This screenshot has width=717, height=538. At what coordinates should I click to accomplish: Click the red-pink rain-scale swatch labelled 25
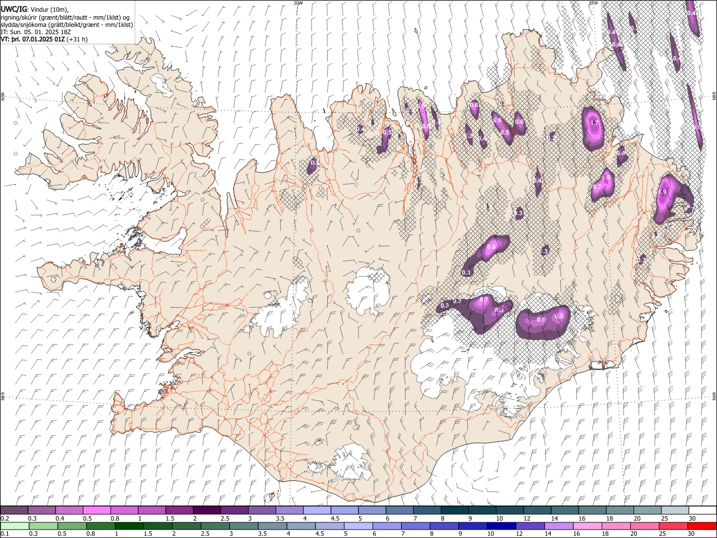click(x=673, y=526)
